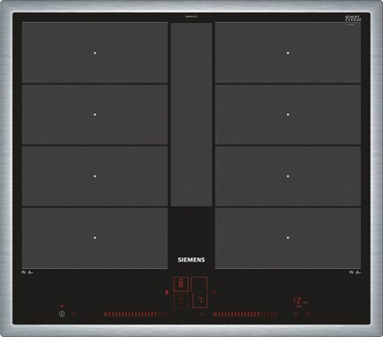
Task: Tap the IN induction symbol below the left zones
Action: coord(27,272)
